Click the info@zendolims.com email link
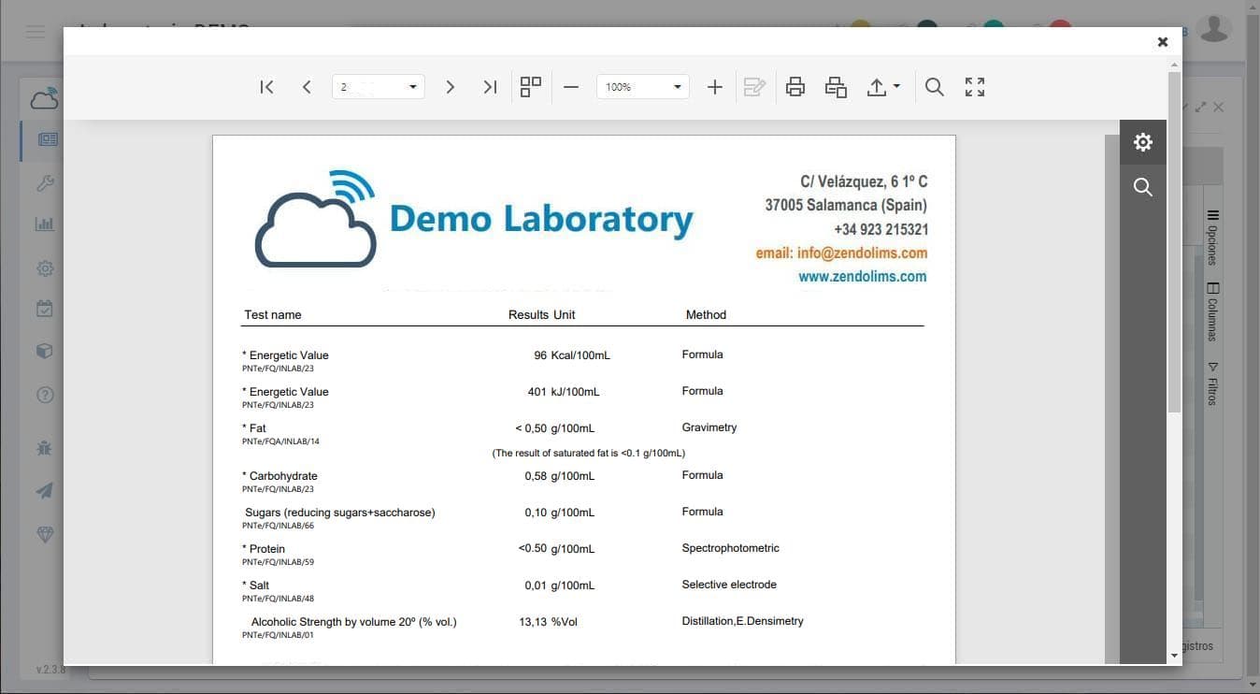 click(x=862, y=253)
